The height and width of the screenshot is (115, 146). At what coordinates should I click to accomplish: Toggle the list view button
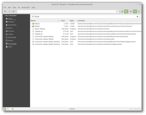pyautogui.click(x=135, y=11)
